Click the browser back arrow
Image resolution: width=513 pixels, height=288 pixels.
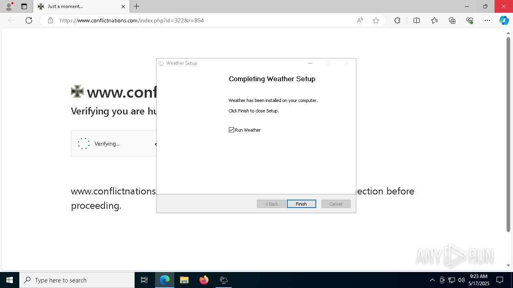[11, 20]
